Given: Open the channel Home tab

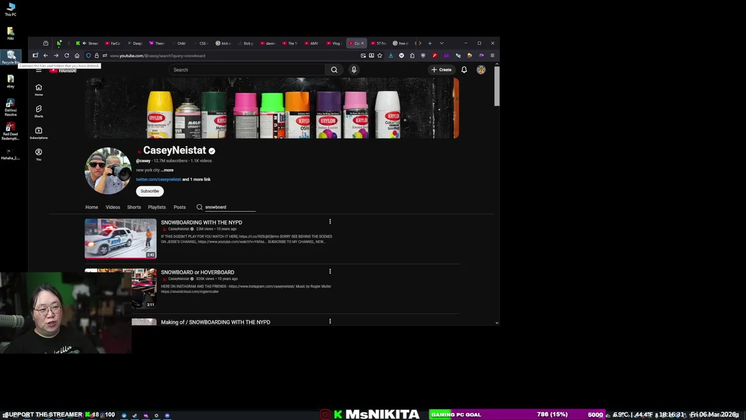Looking at the screenshot, I should [92, 207].
